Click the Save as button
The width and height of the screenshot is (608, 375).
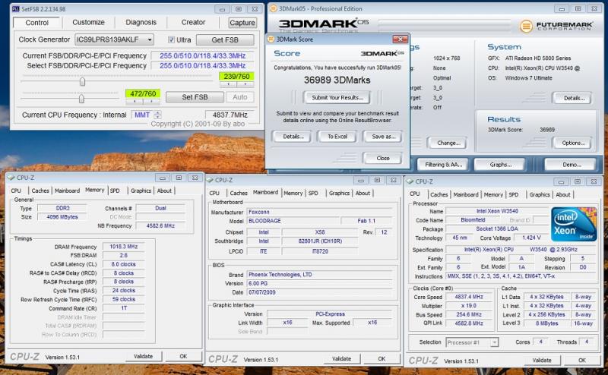383,137
